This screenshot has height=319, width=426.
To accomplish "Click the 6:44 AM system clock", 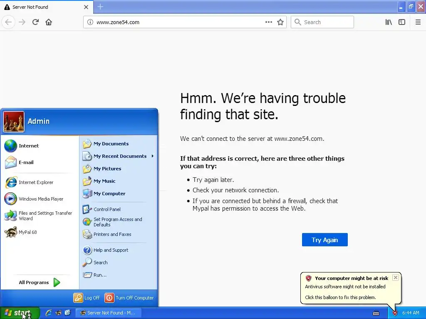I will pos(411,313).
